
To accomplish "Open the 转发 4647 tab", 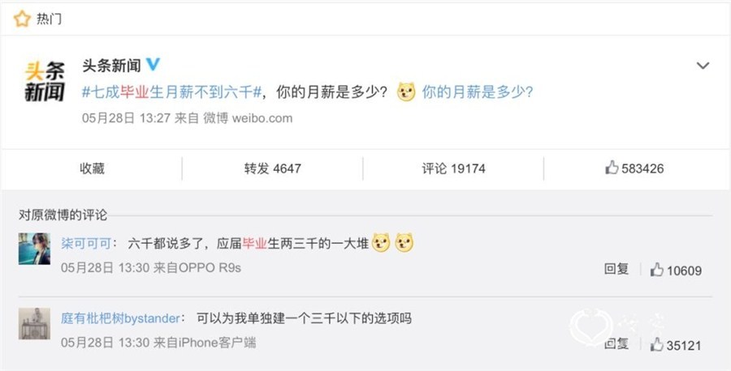I will tap(272, 168).
